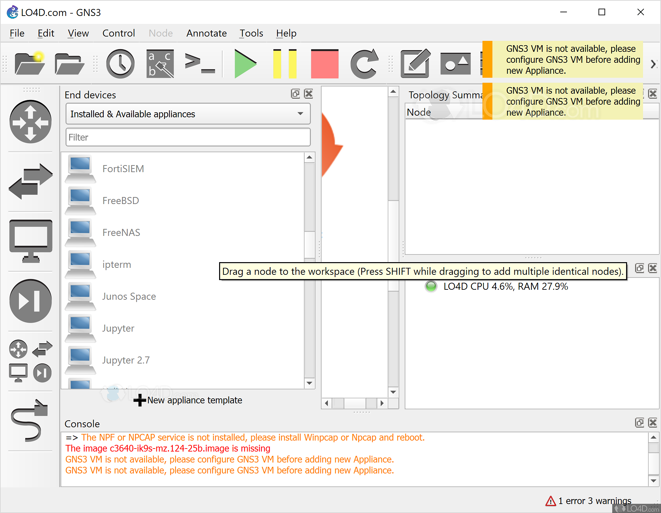Toggle show/hide interface labels icon
The image size is (661, 513).
point(160,63)
